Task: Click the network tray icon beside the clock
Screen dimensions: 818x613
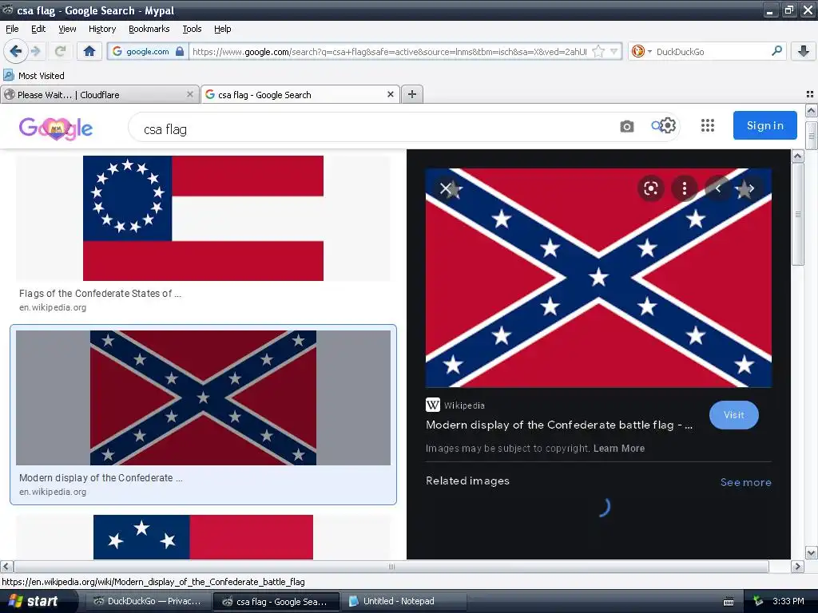Action: [x=758, y=601]
